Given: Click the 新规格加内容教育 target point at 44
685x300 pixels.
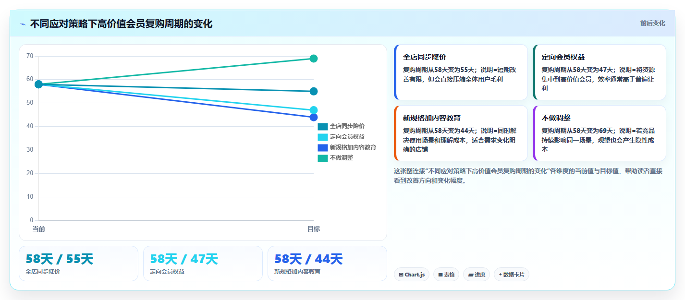Looking at the screenshot, I should click(314, 117).
